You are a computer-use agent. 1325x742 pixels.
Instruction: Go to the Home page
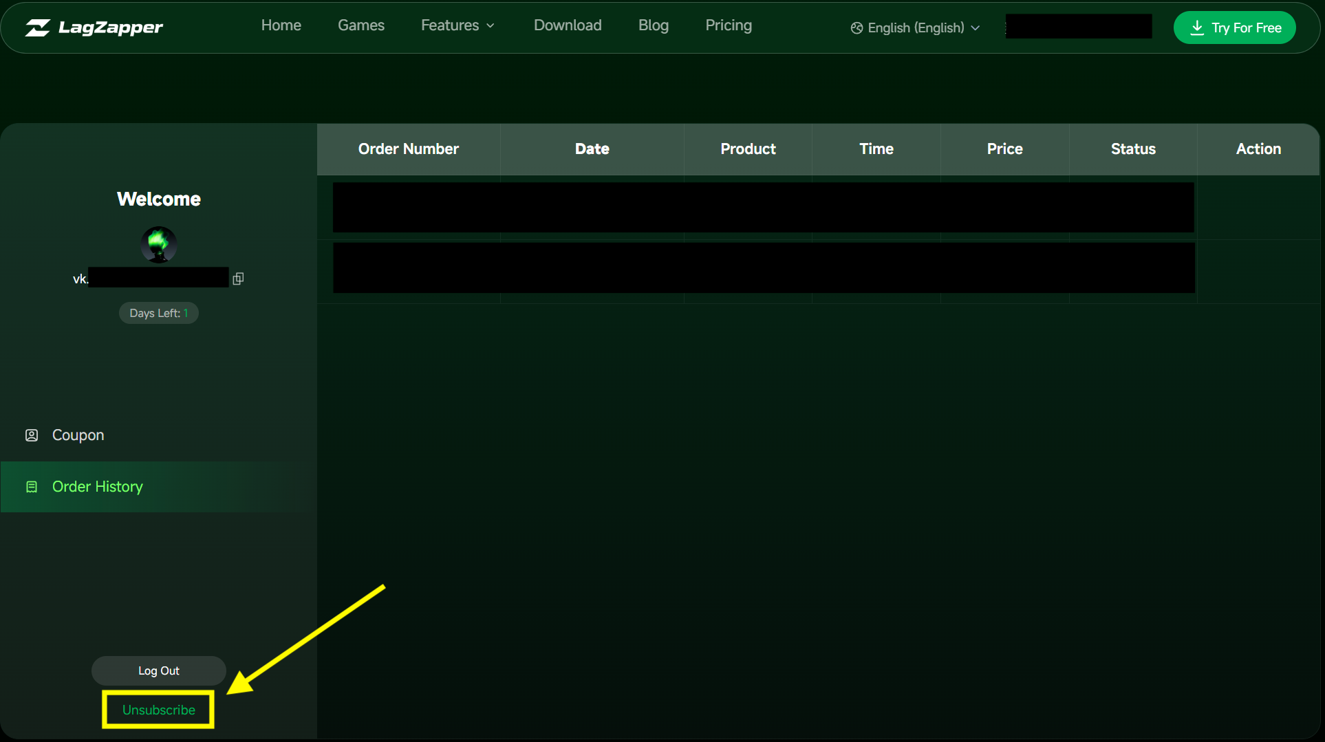coord(281,25)
